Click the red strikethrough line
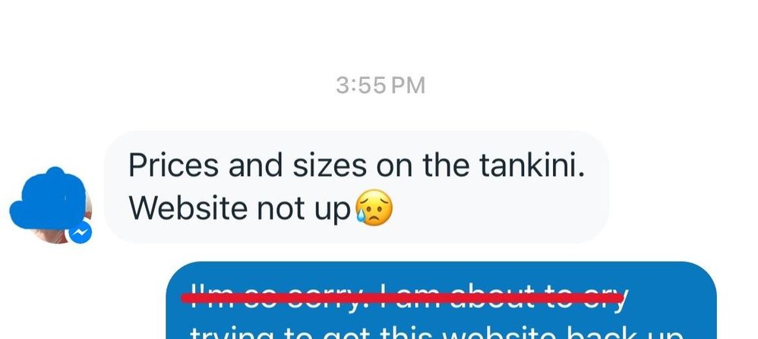Screen dimensions: 758x339 tap(403, 298)
